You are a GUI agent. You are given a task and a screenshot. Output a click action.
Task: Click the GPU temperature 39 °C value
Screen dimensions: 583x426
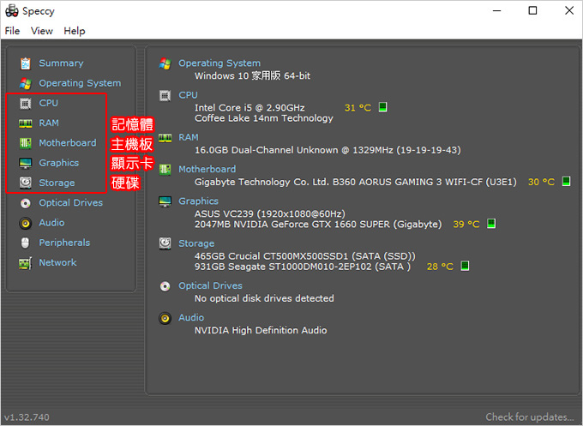point(466,225)
